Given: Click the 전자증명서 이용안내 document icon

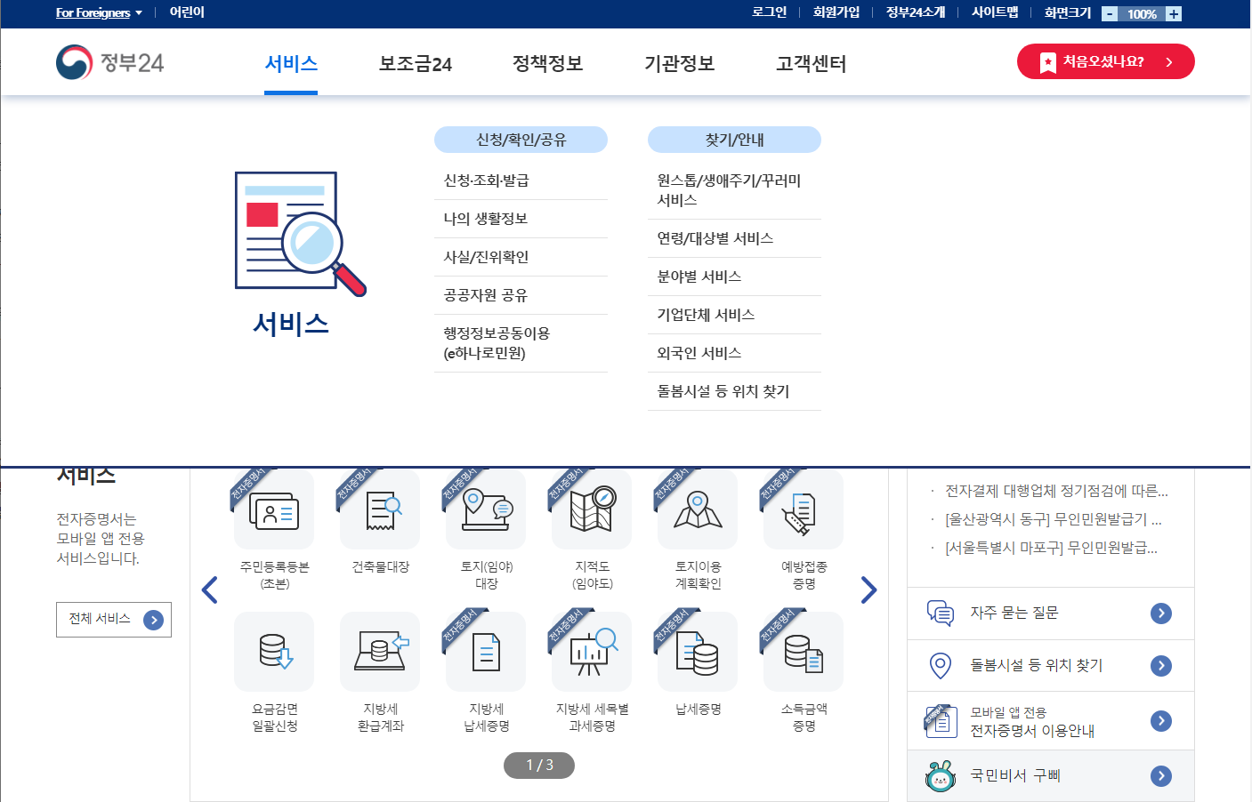Looking at the screenshot, I should [x=940, y=720].
